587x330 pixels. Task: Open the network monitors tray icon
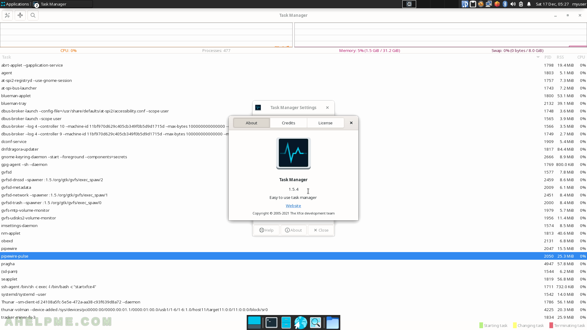[x=489, y=4]
